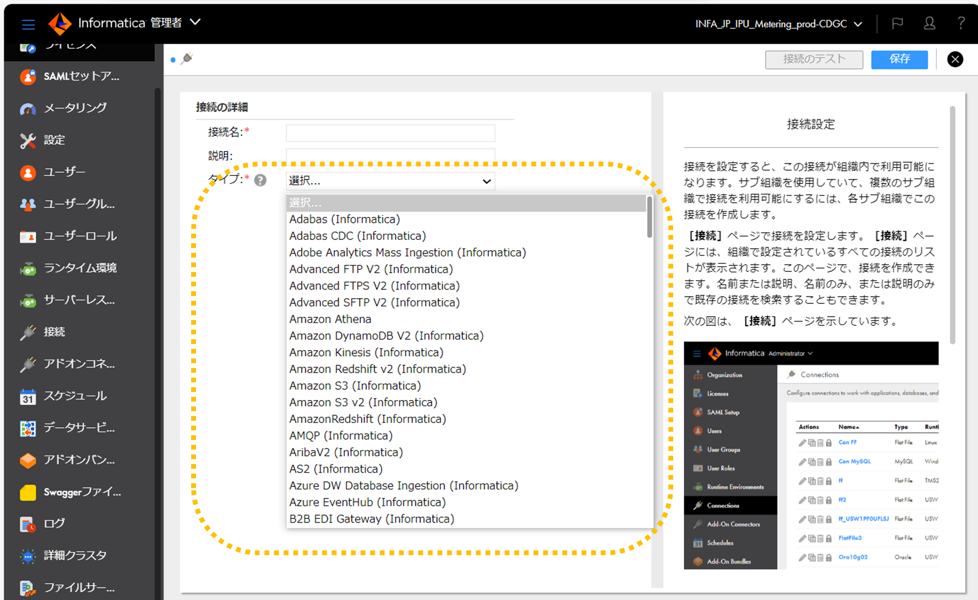
Task: Click the Connections plug icon in sidebar
Action: [28, 332]
